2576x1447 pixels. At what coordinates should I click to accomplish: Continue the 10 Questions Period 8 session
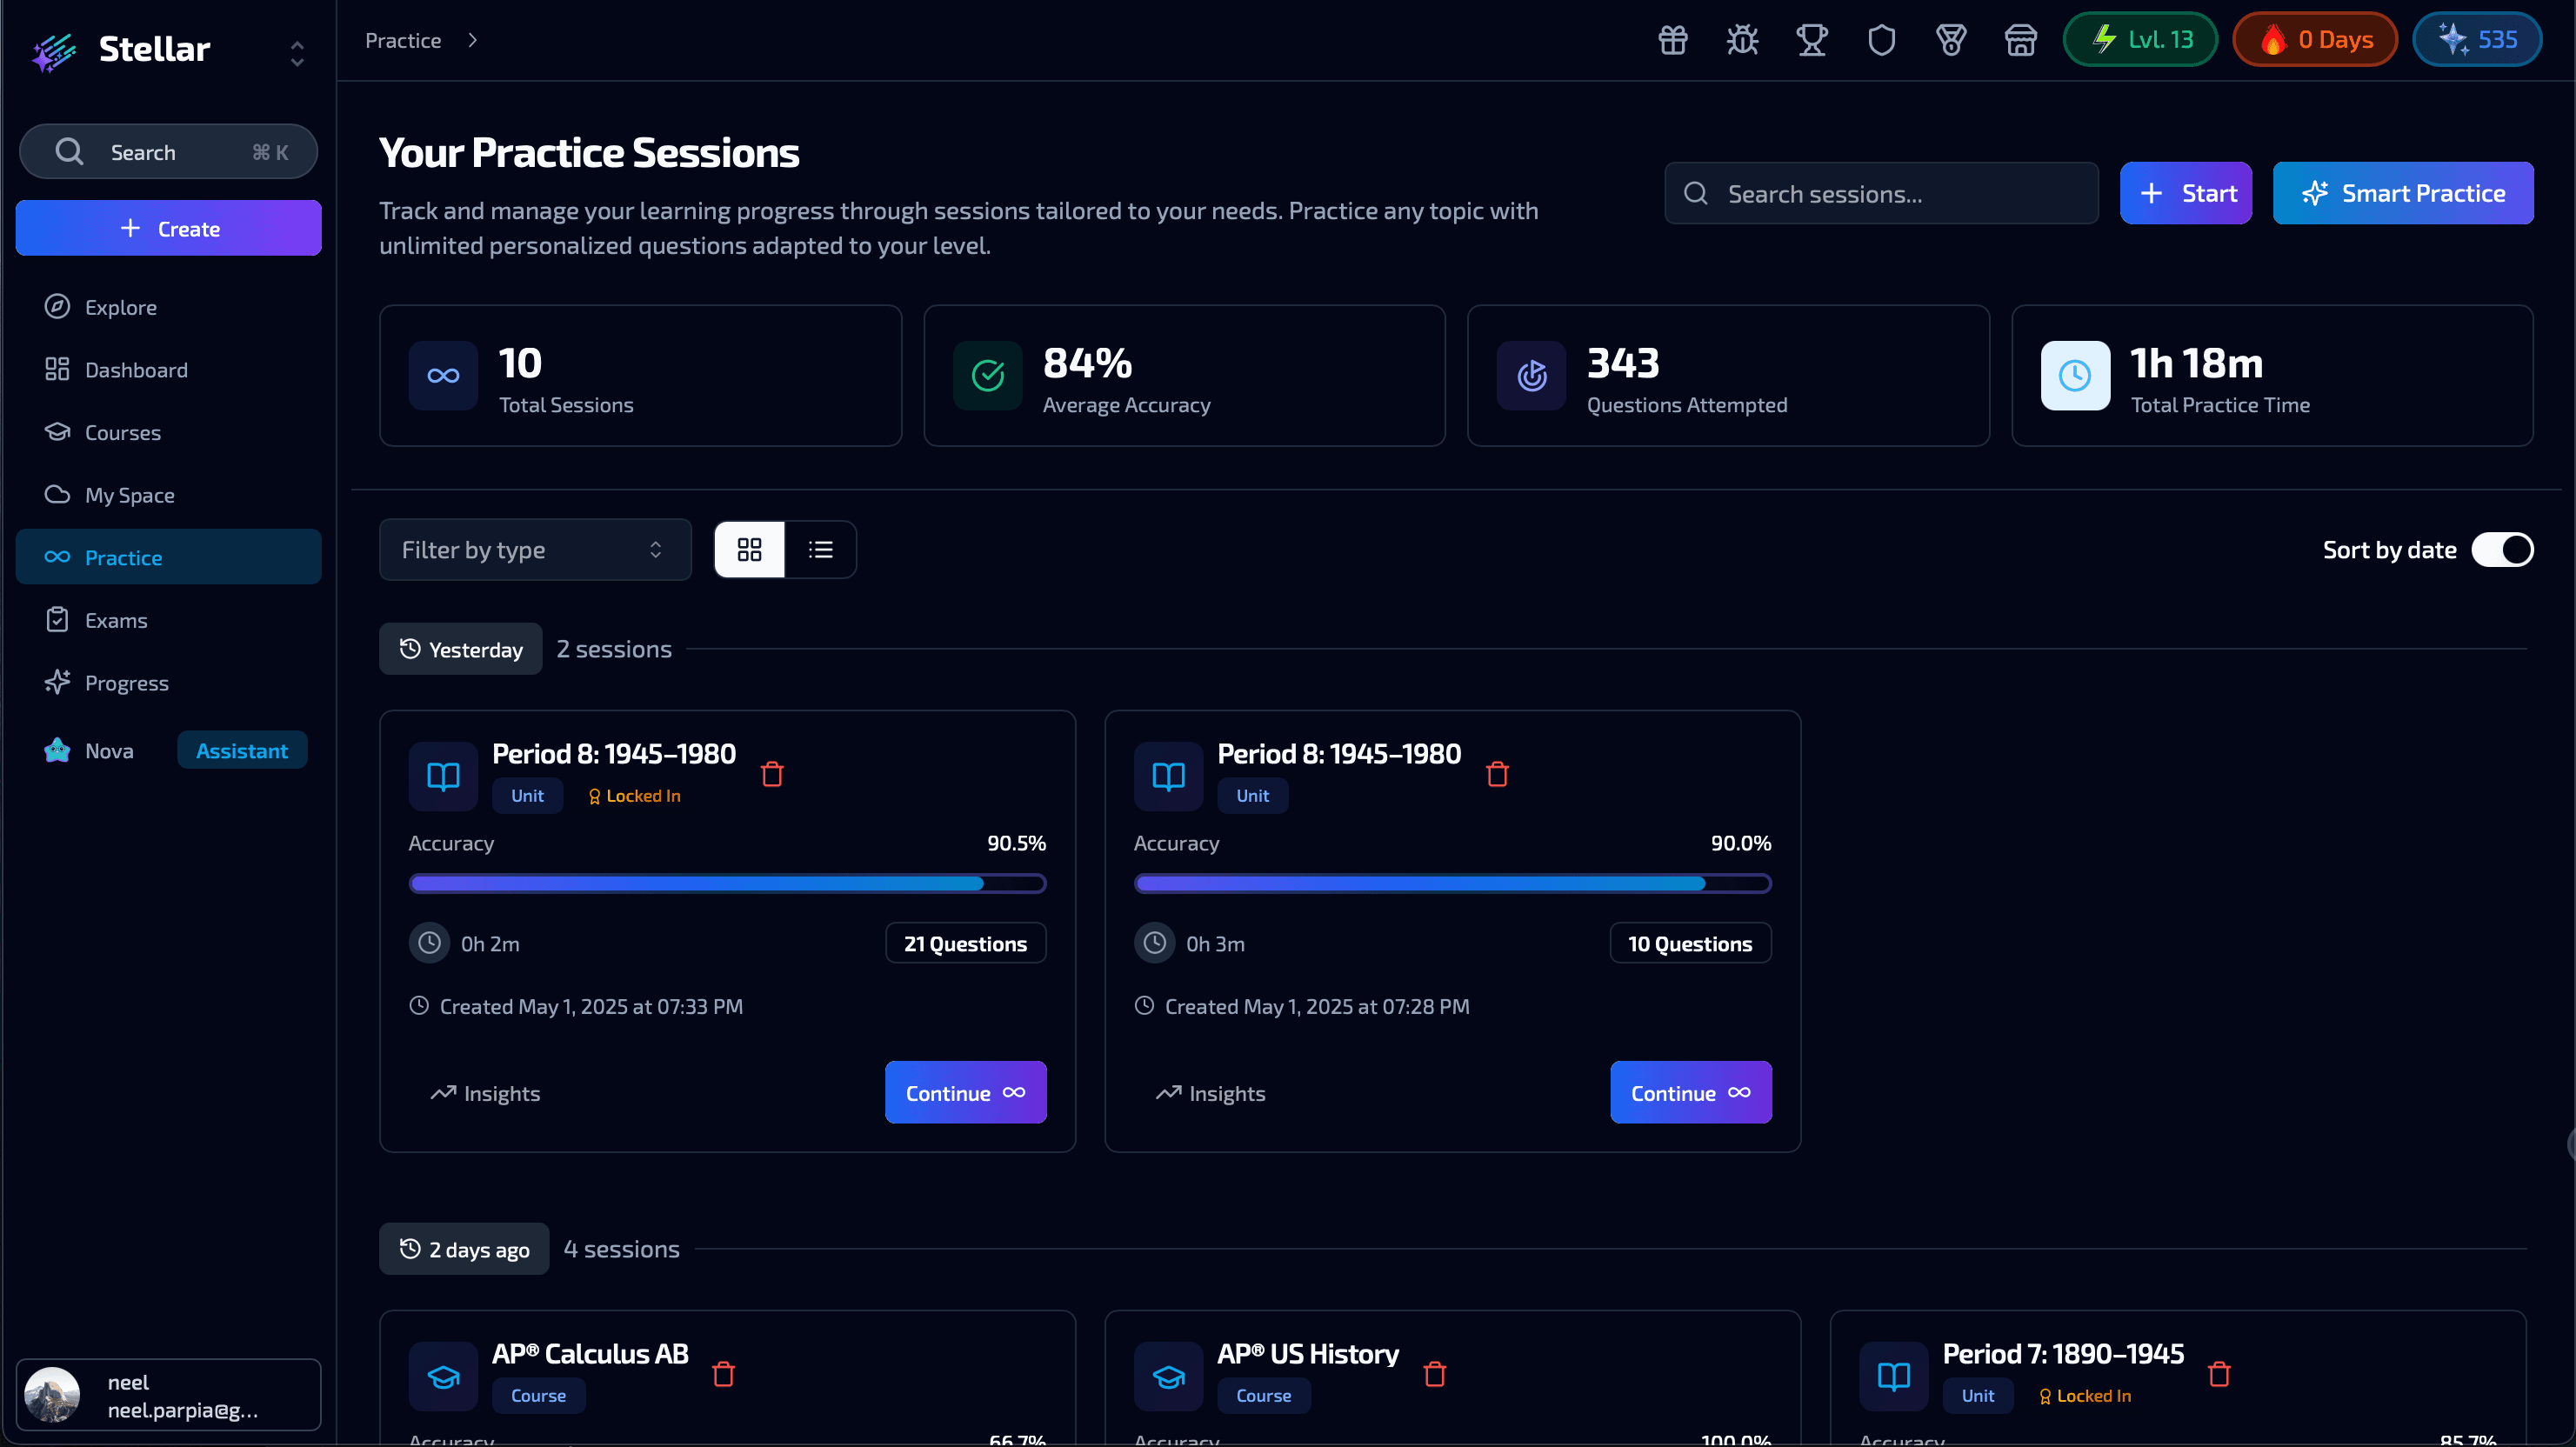pyautogui.click(x=1690, y=1093)
